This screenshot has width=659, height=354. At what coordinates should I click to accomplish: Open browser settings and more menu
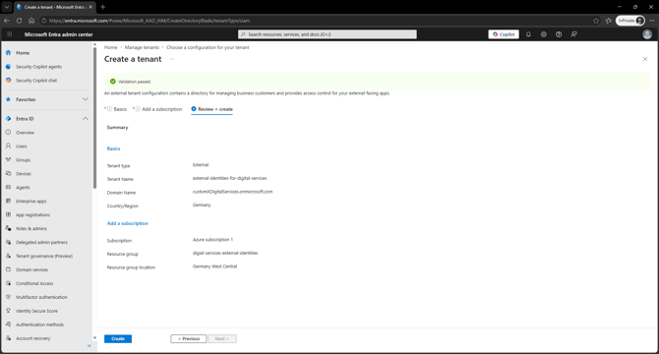click(x=652, y=21)
